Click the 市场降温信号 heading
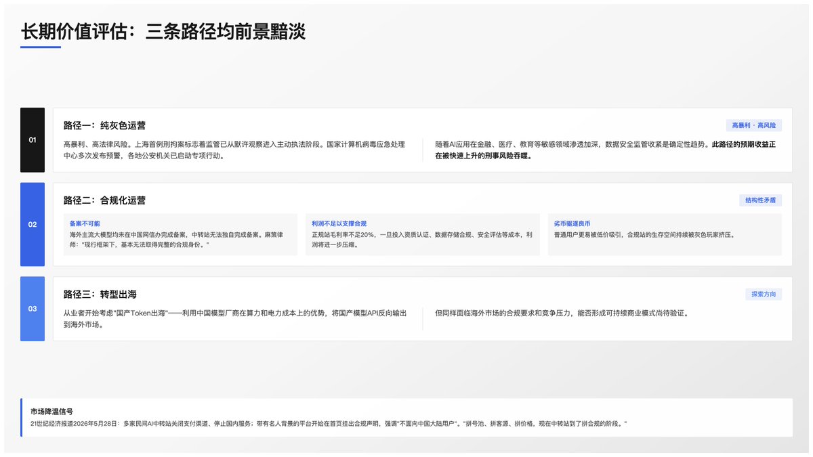 tap(51, 411)
